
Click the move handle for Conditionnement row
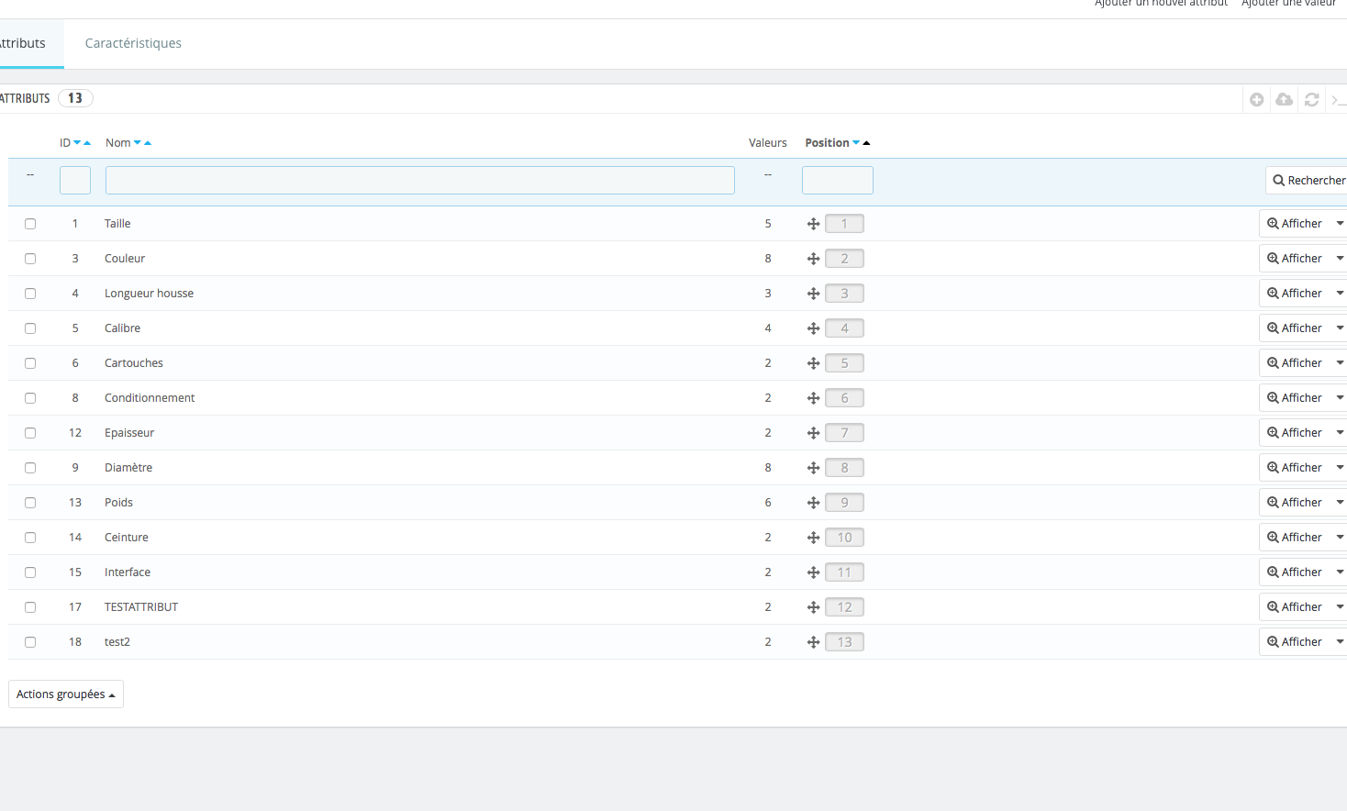(813, 398)
